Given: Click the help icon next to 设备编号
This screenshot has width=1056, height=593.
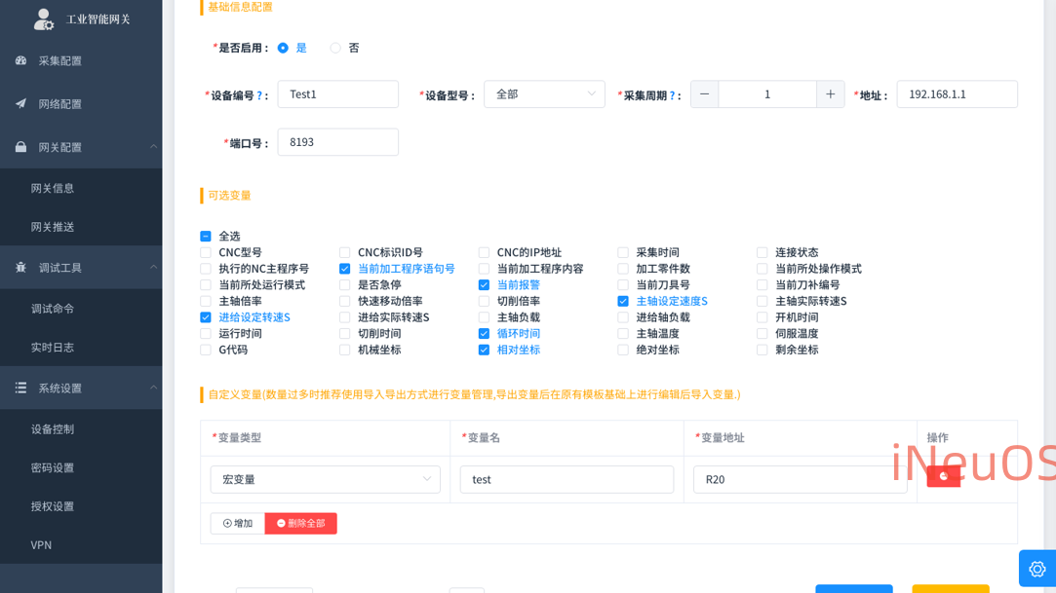Looking at the screenshot, I should [259, 95].
